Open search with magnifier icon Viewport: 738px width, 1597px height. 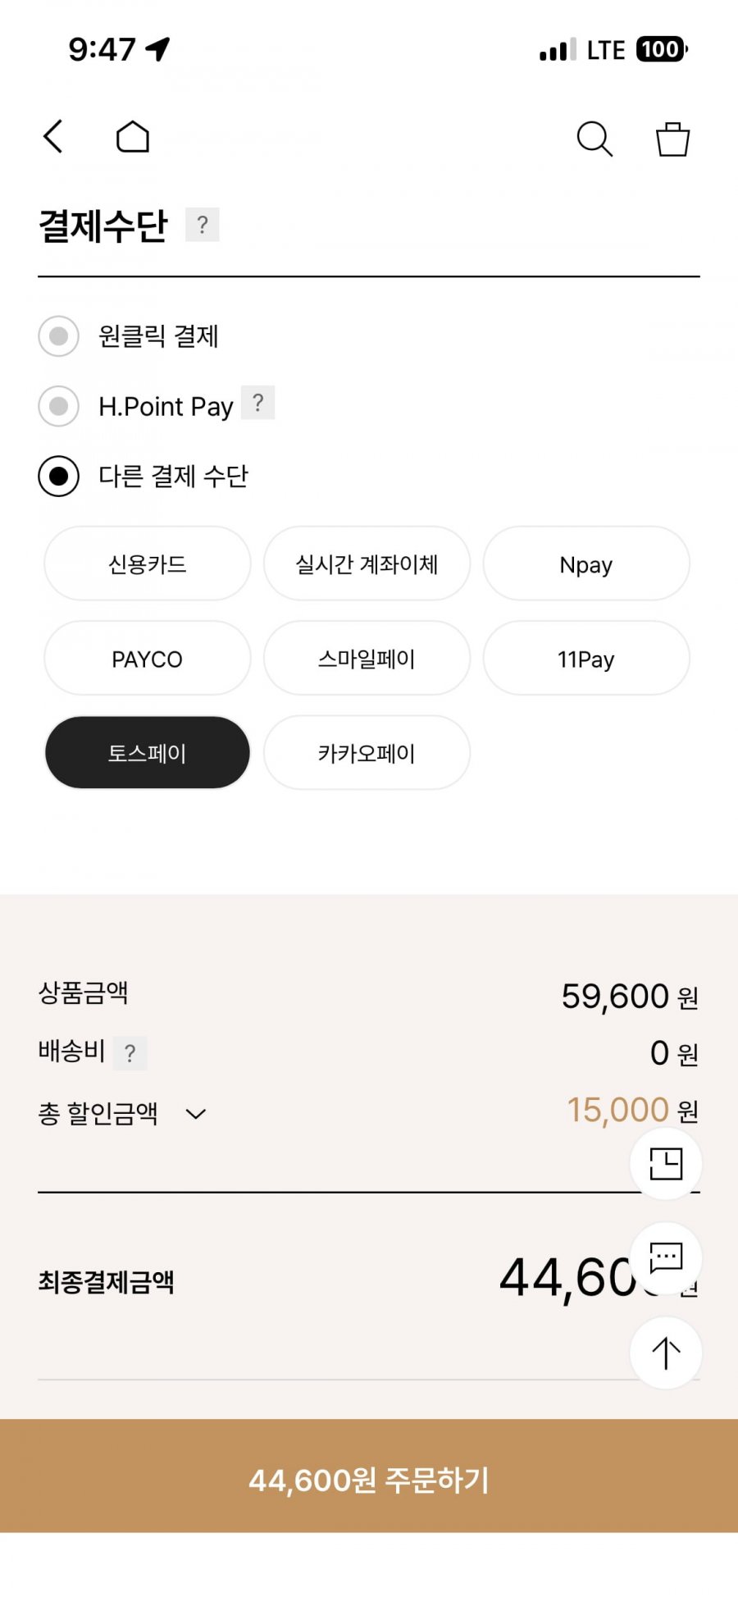click(594, 139)
